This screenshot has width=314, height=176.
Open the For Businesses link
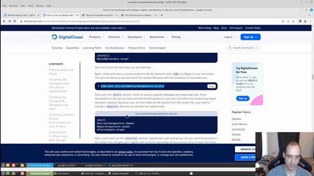pos(115,48)
